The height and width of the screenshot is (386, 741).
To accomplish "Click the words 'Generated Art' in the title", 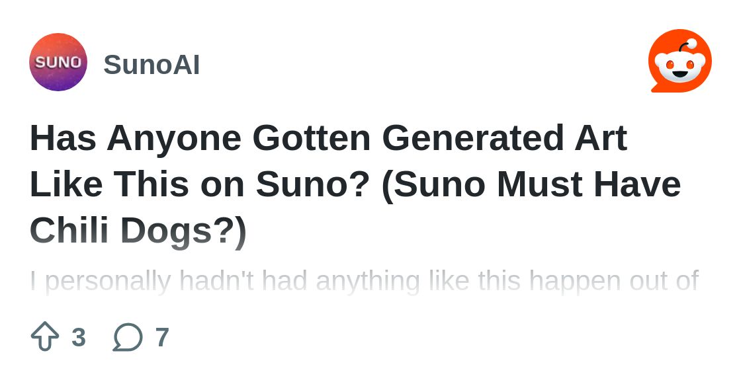I will [x=505, y=137].
